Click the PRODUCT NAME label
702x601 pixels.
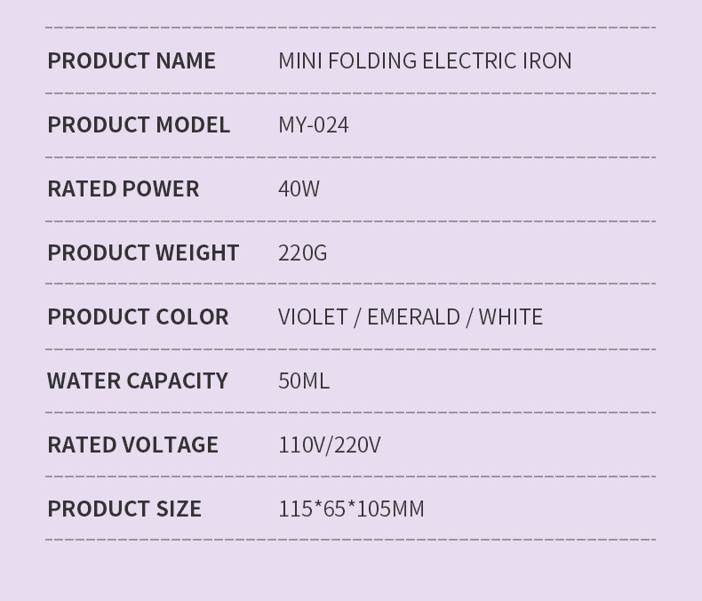[x=132, y=60]
